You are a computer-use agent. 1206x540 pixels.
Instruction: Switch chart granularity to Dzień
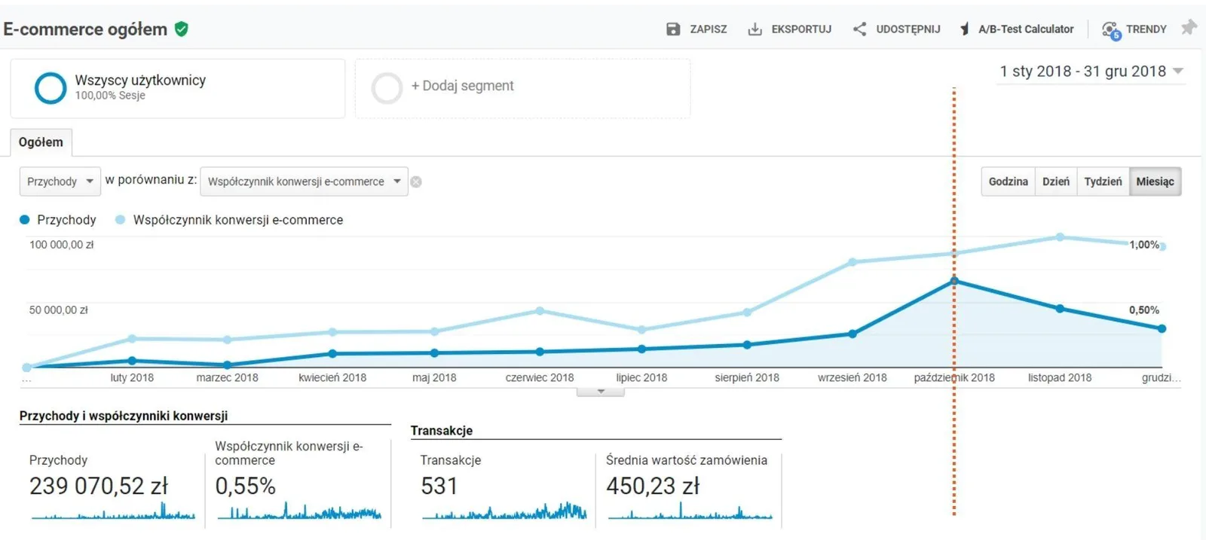[1055, 182]
